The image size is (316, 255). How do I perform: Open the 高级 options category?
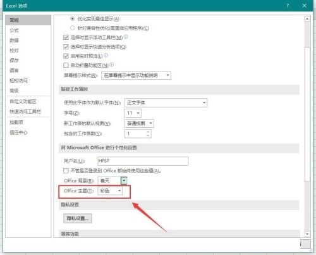point(14,90)
